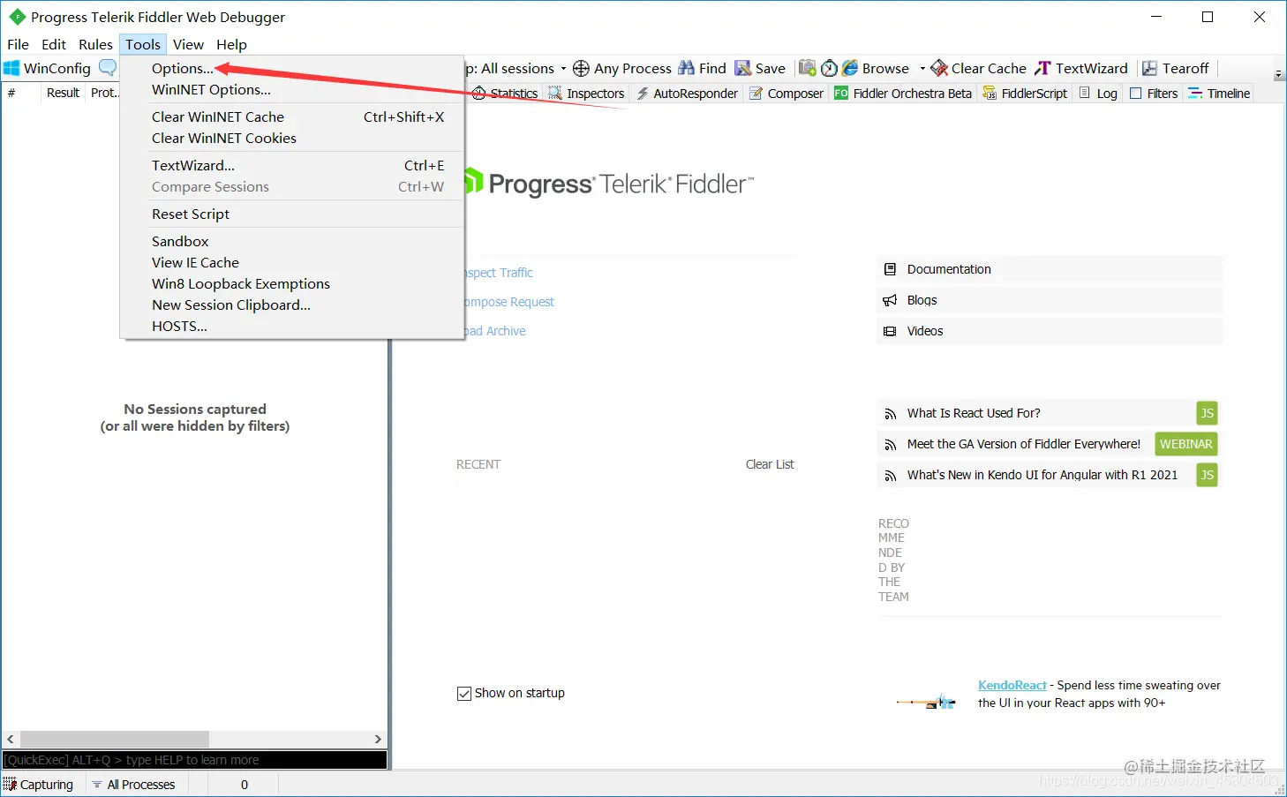Click the WinConfig Windows logo icon
This screenshot has height=797, width=1287.
pos(11,68)
